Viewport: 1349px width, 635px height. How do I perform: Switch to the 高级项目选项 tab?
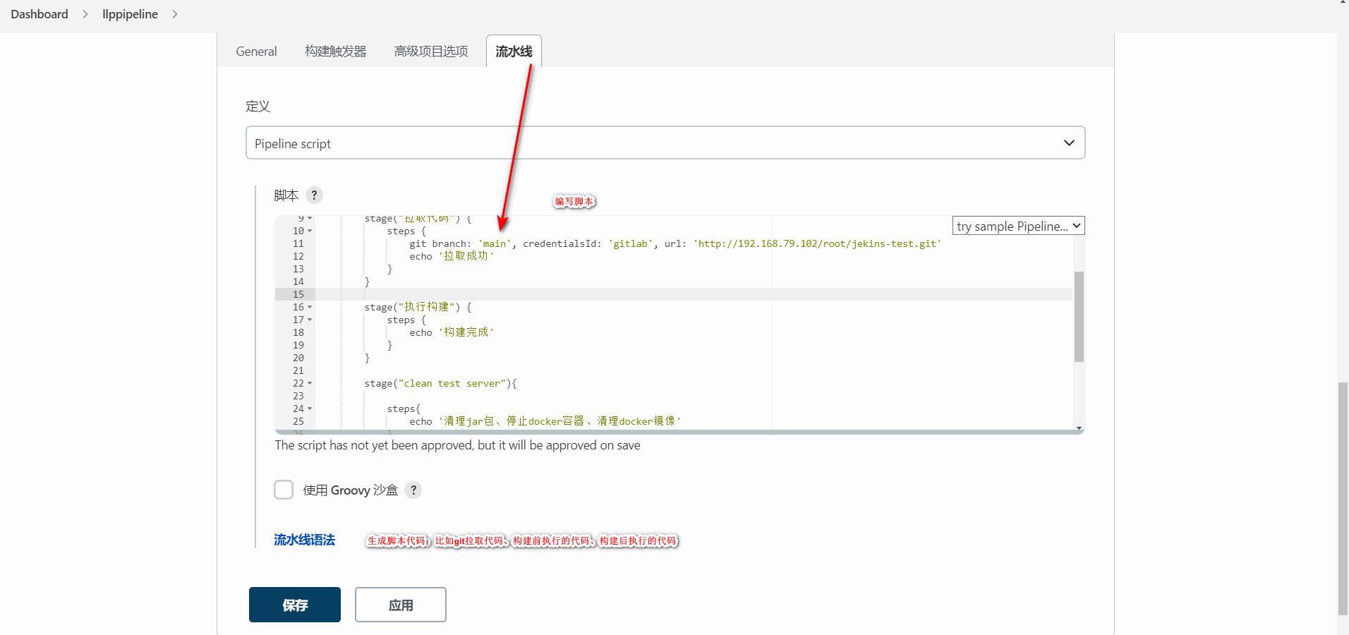coord(430,52)
